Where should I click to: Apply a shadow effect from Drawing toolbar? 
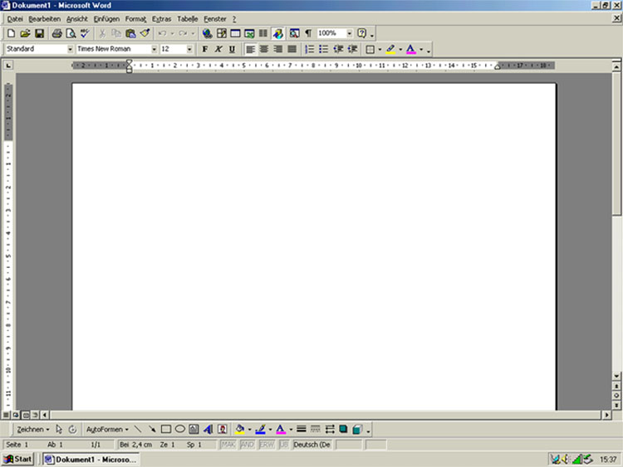[343, 430]
